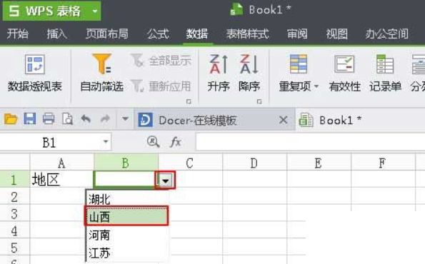This screenshot has height=264, width=425.
Task: Switch to the 审阅 ribbon tab
Action: click(297, 34)
